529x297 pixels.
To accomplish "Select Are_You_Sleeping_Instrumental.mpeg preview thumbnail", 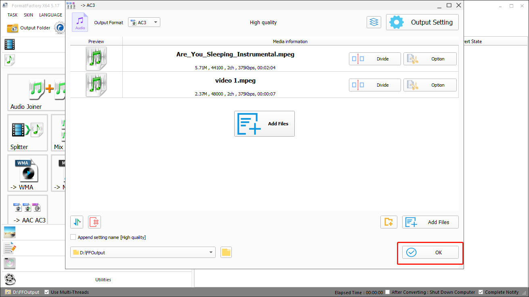I will point(96,58).
